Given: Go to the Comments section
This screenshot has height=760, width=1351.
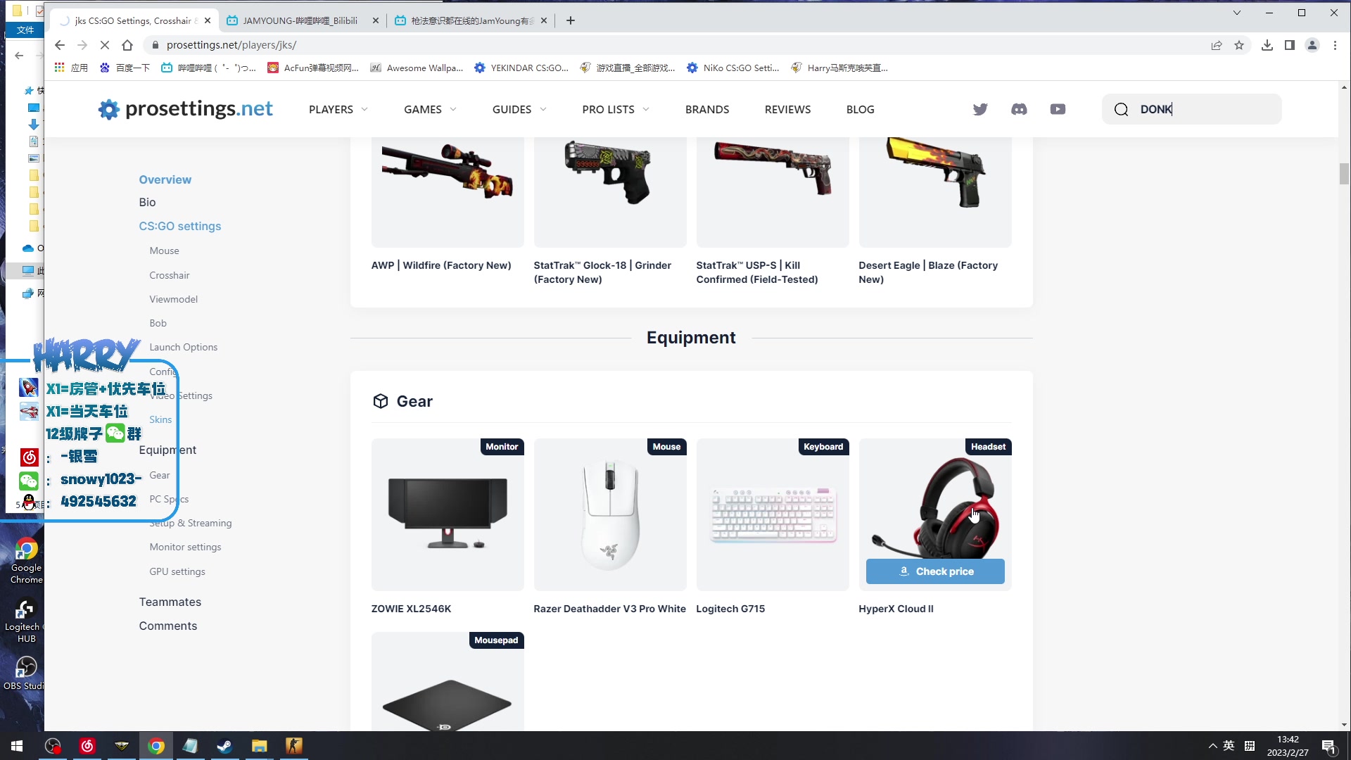Looking at the screenshot, I should pyautogui.click(x=167, y=626).
